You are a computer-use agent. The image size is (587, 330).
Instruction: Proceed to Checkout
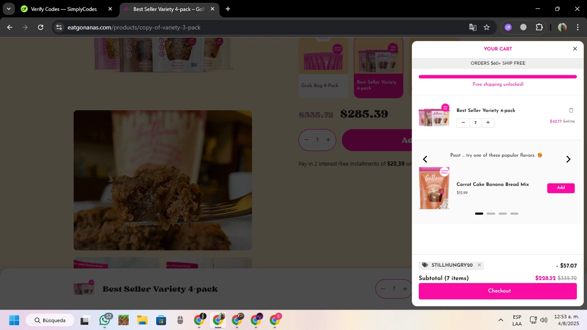click(x=498, y=291)
